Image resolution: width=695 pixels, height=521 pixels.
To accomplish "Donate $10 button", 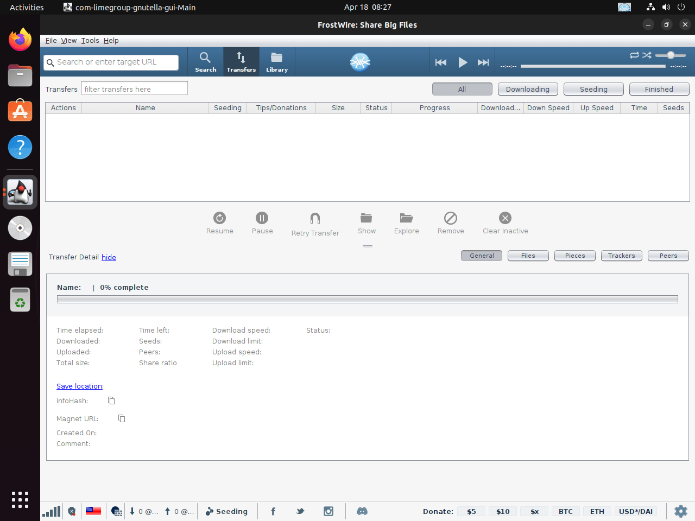I will pos(503,511).
